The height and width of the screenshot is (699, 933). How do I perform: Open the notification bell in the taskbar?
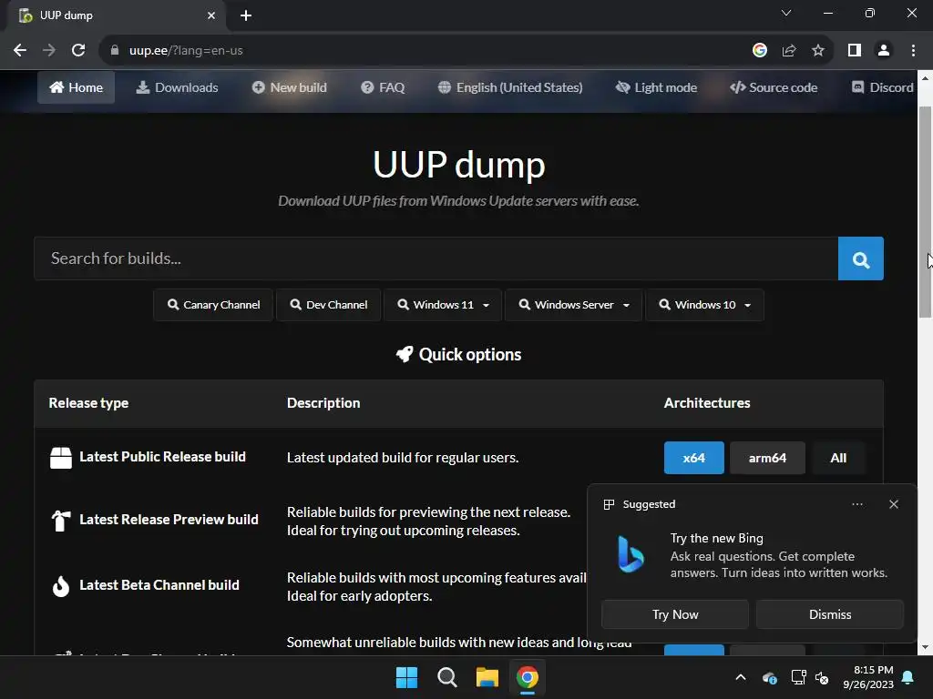(x=908, y=677)
